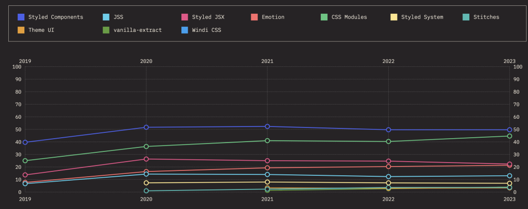Toggle the Emotion legend label
This screenshot has width=528, height=209.
tap(273, 17)
